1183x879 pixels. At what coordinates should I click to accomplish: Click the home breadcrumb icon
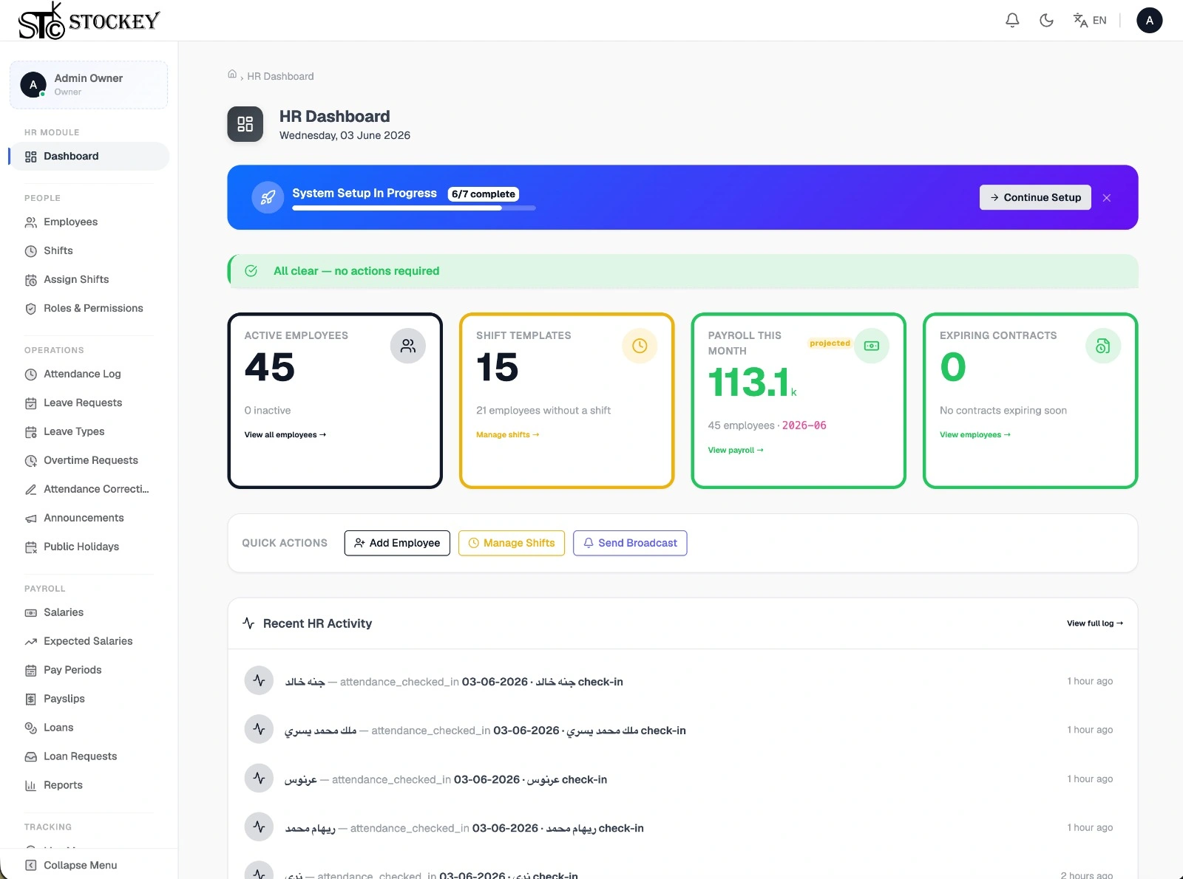coord(232,75)
